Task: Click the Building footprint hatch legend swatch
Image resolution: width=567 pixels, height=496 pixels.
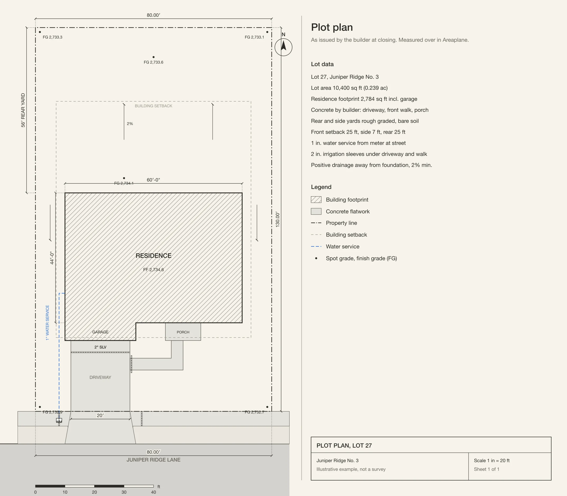Action: click(316, 199)
